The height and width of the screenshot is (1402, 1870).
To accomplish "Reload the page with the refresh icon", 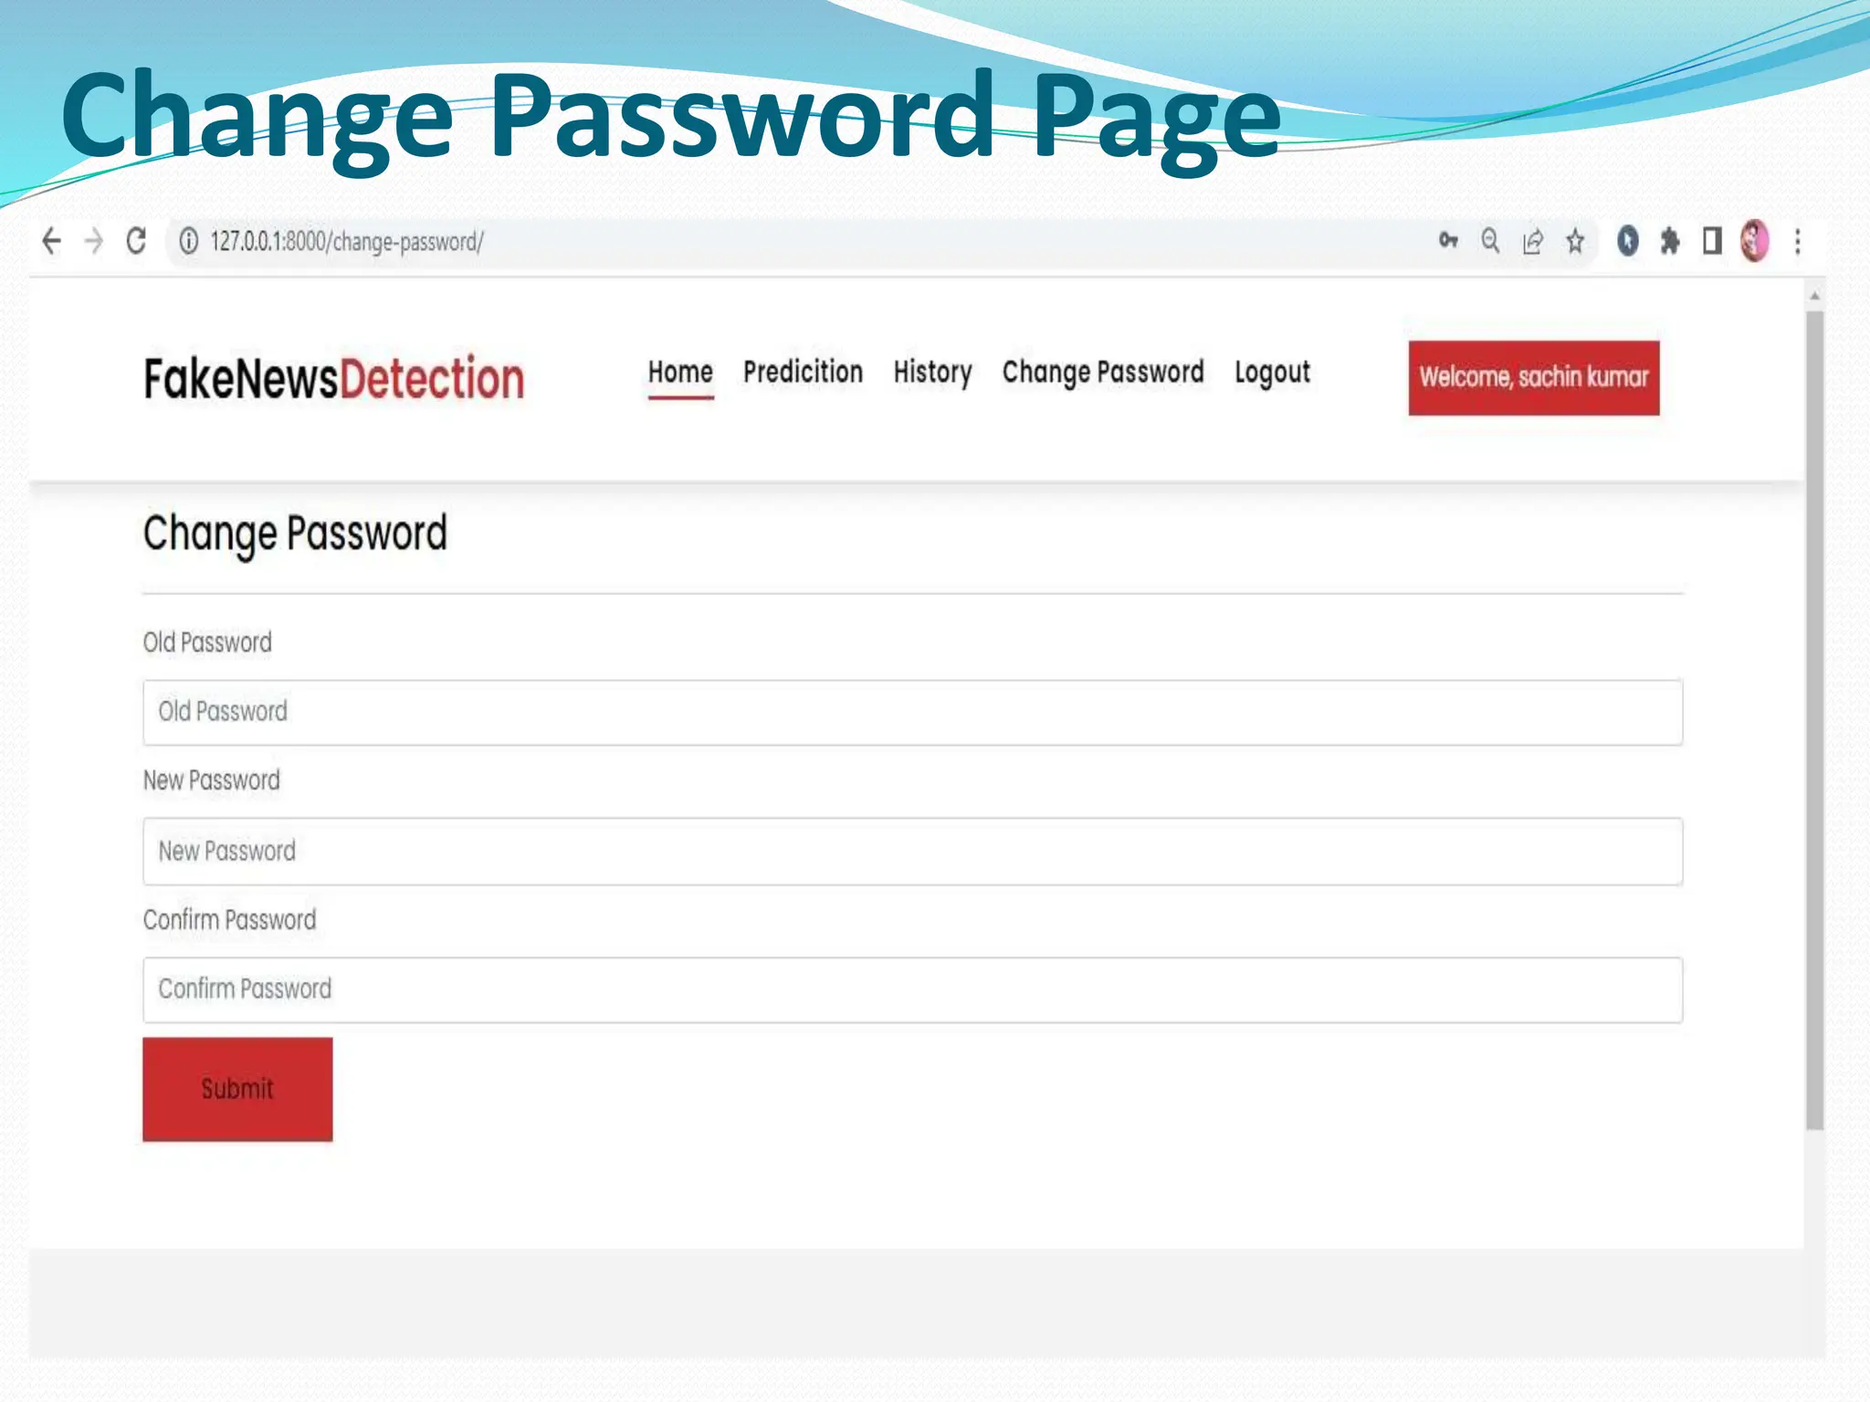I will (136, 241).
